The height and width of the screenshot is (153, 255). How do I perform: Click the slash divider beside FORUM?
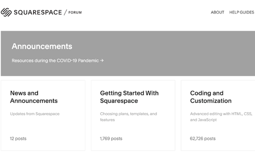point(65,12)
